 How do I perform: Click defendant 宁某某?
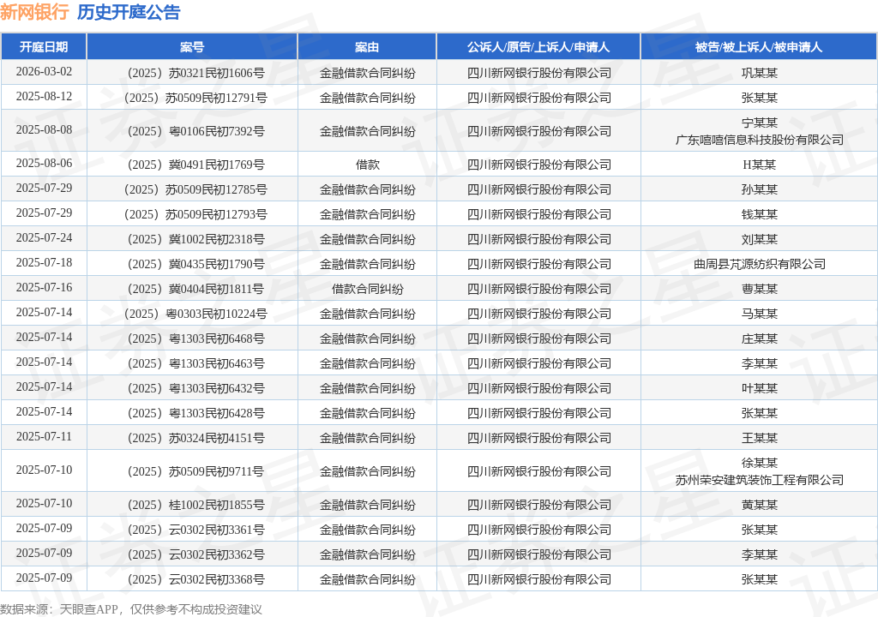pyautogui.click(x=760, y=123)
